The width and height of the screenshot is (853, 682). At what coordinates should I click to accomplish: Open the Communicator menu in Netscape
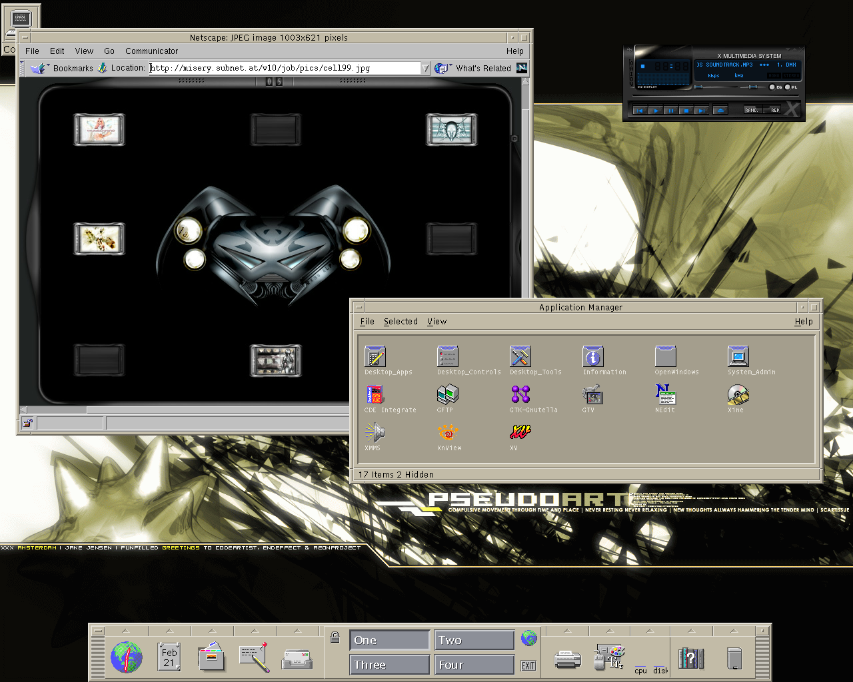[x=151, y=51]
